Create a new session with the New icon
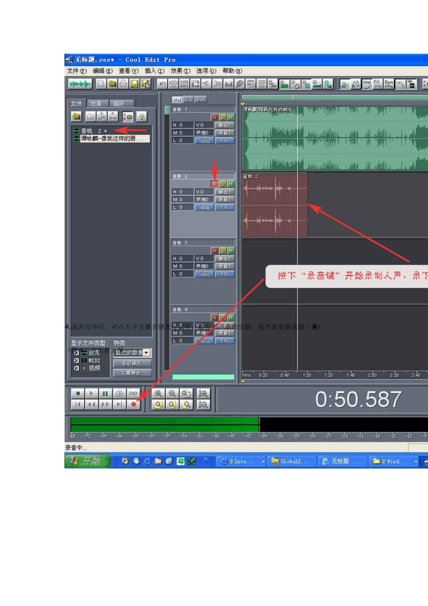428x606 pixels. 101,84
